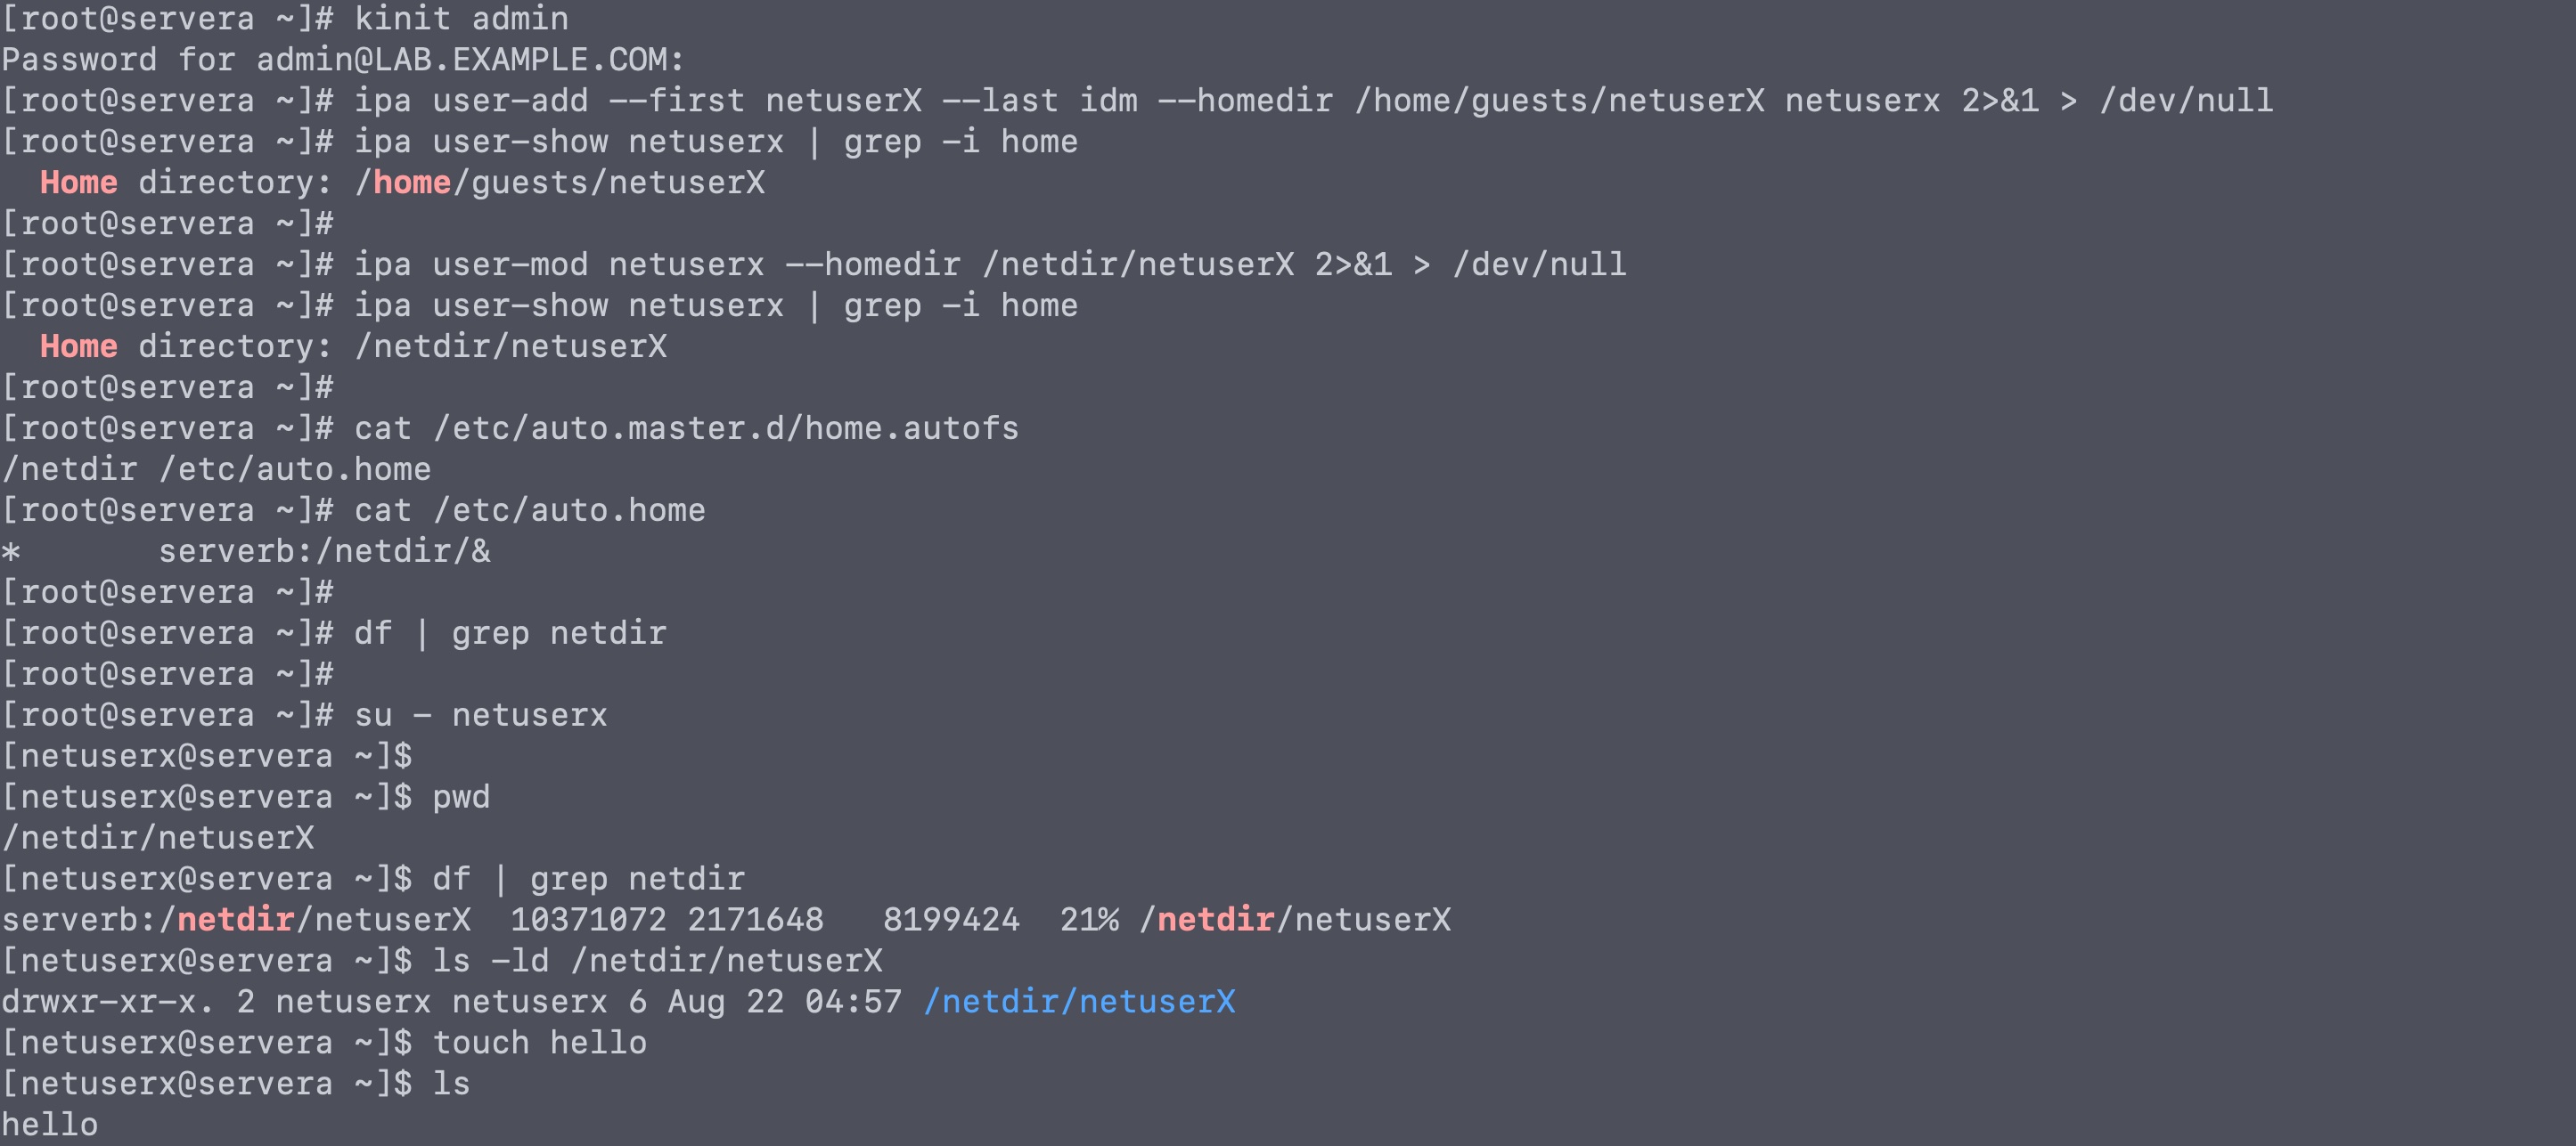Click the "hello" filename on the last line
Screen dimensions: 2576x1146
pyautogui.click(x=50, y=1124)
